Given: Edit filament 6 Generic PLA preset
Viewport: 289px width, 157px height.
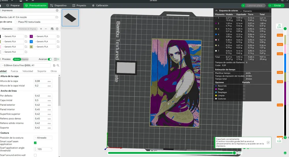Looking at the screenshot, I should click(x=58, y=47).
